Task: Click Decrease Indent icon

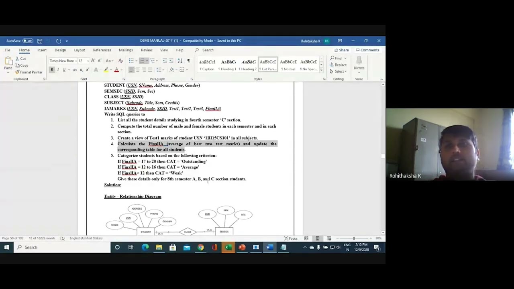Action: (x=165, y=61)
